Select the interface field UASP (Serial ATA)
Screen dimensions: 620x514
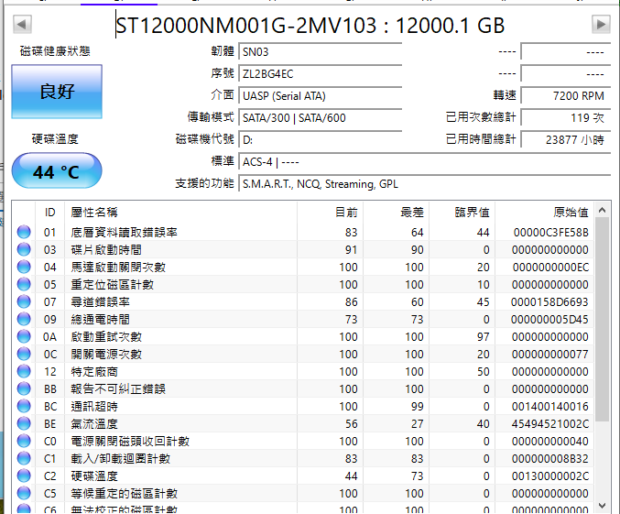click(321, 96)
